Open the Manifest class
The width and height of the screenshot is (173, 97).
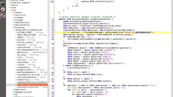(x=21, y=90)
